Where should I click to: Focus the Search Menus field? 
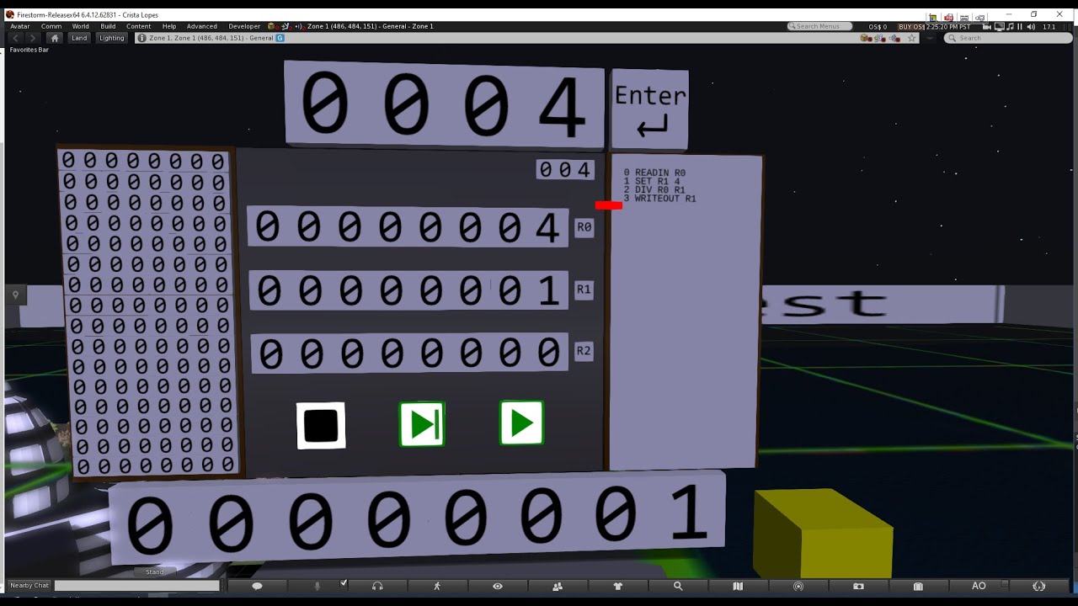point(819,26)
